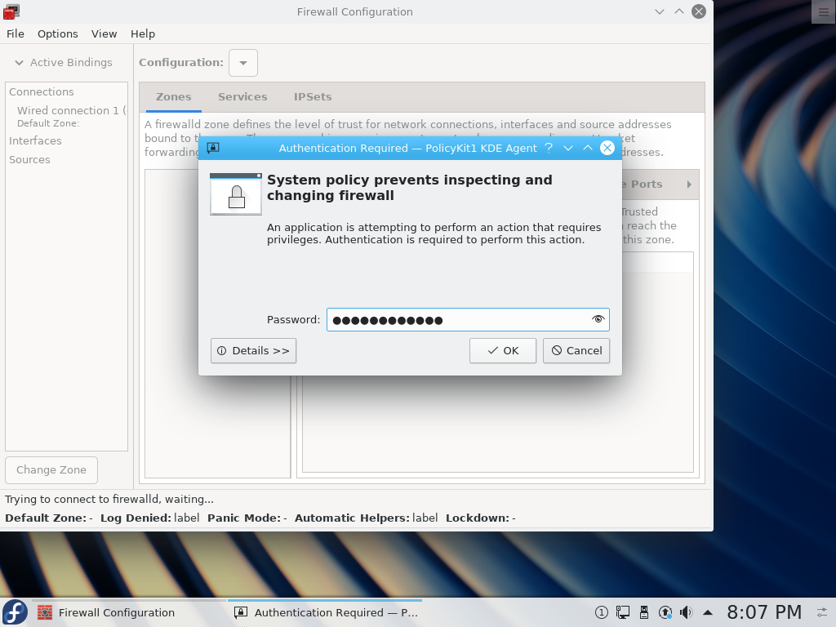Open the removable USB device tray icon

pyautogui.click(x=643, y=612)
